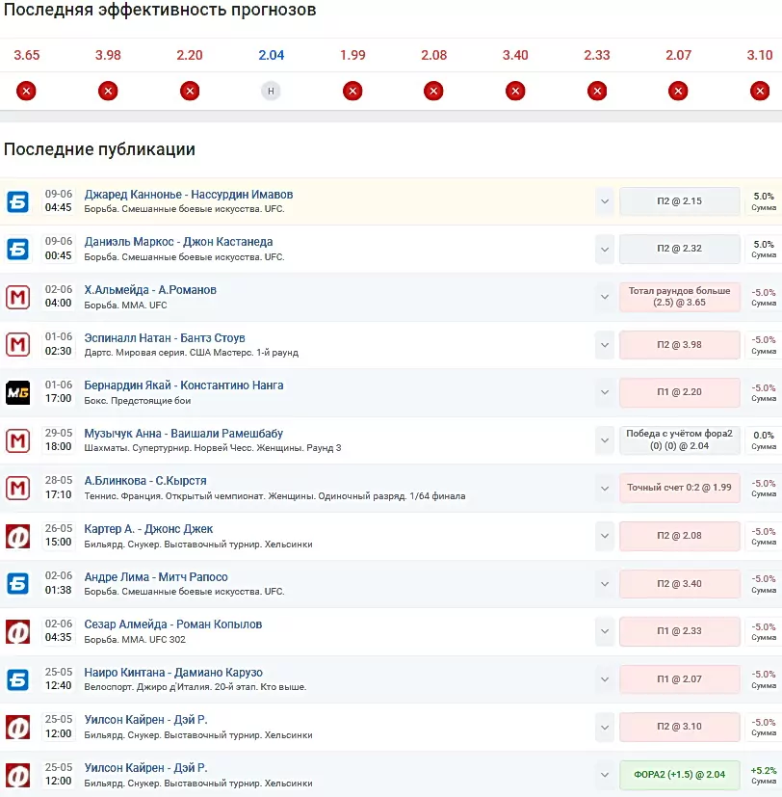Click bookmaker logo beside Джаред Каннонье row
782x797 pixels.
click(x=17, y=201)
